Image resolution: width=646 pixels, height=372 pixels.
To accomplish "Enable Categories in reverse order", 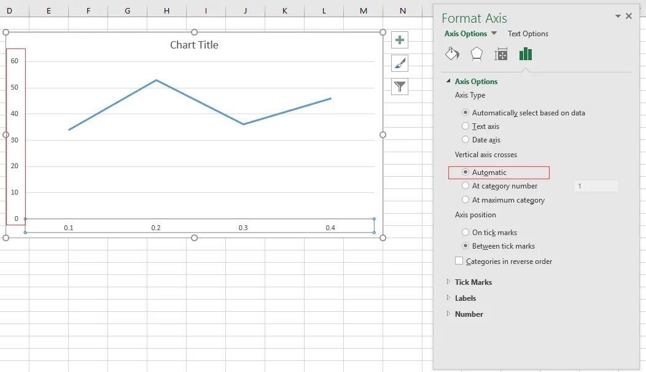I will pos(504,261).
